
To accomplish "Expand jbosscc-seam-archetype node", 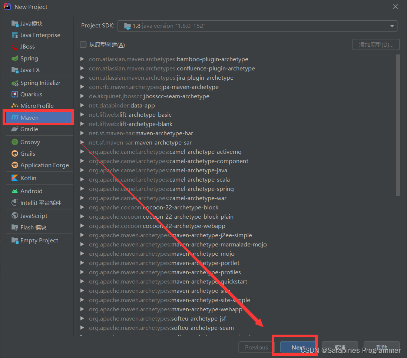I will 82,96.
